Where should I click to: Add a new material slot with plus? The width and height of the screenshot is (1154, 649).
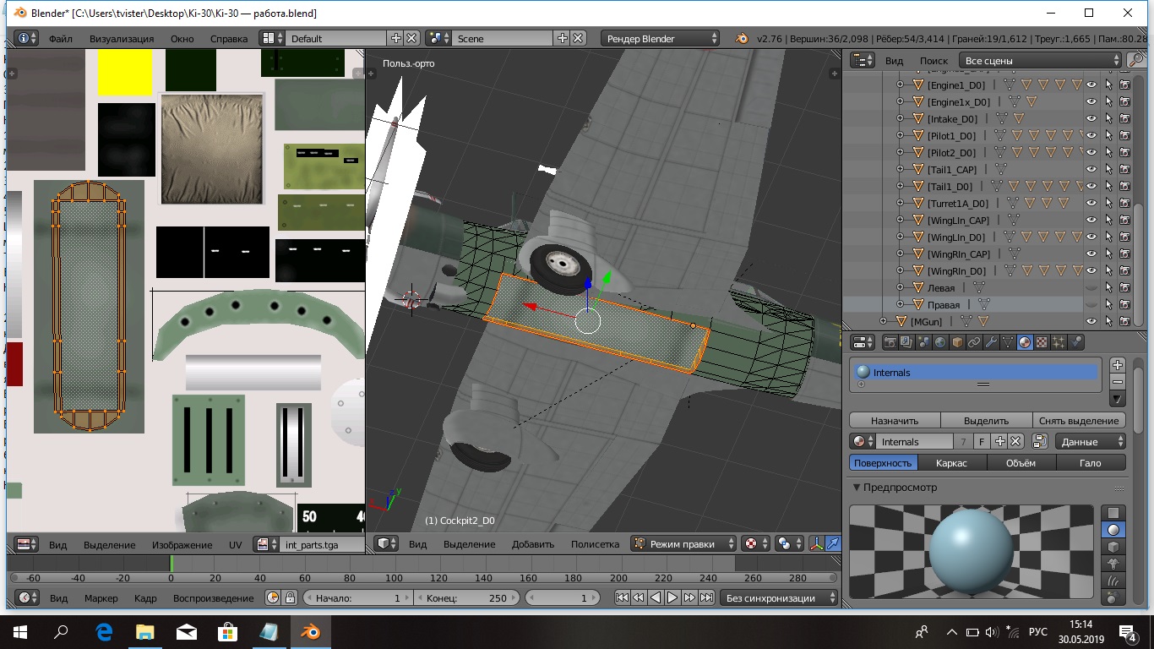click(x=1118, y=365)
